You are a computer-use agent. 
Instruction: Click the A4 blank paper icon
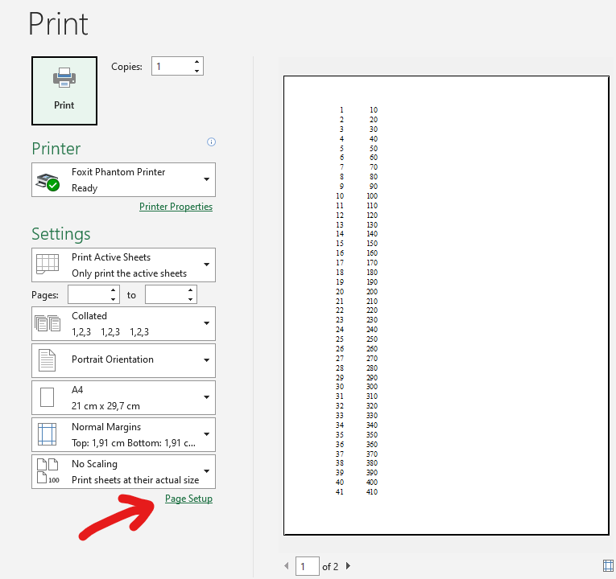(x=48, y=397)
